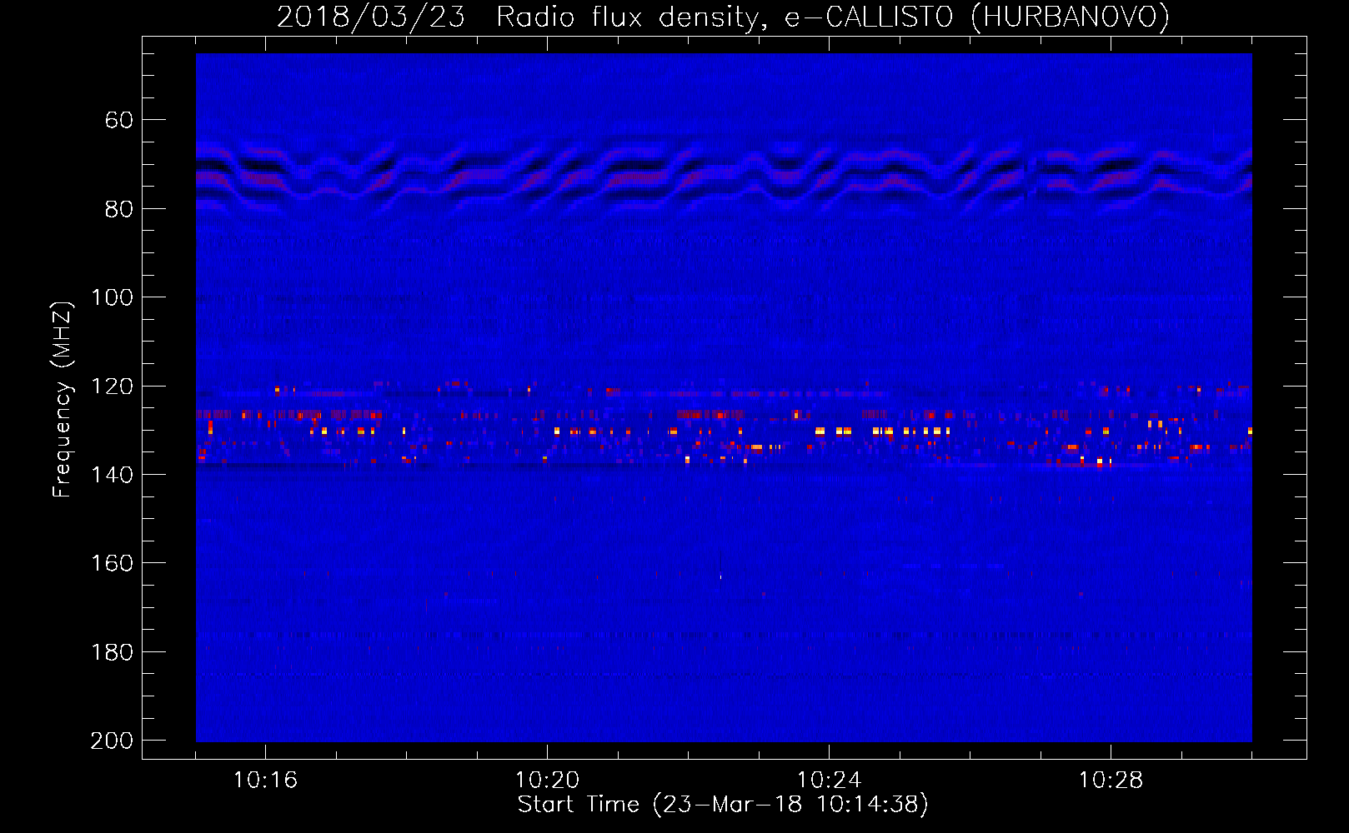The image size is (1349, 833).
Task: Click the 10:24 time tick label
Action: click(829, 781)
